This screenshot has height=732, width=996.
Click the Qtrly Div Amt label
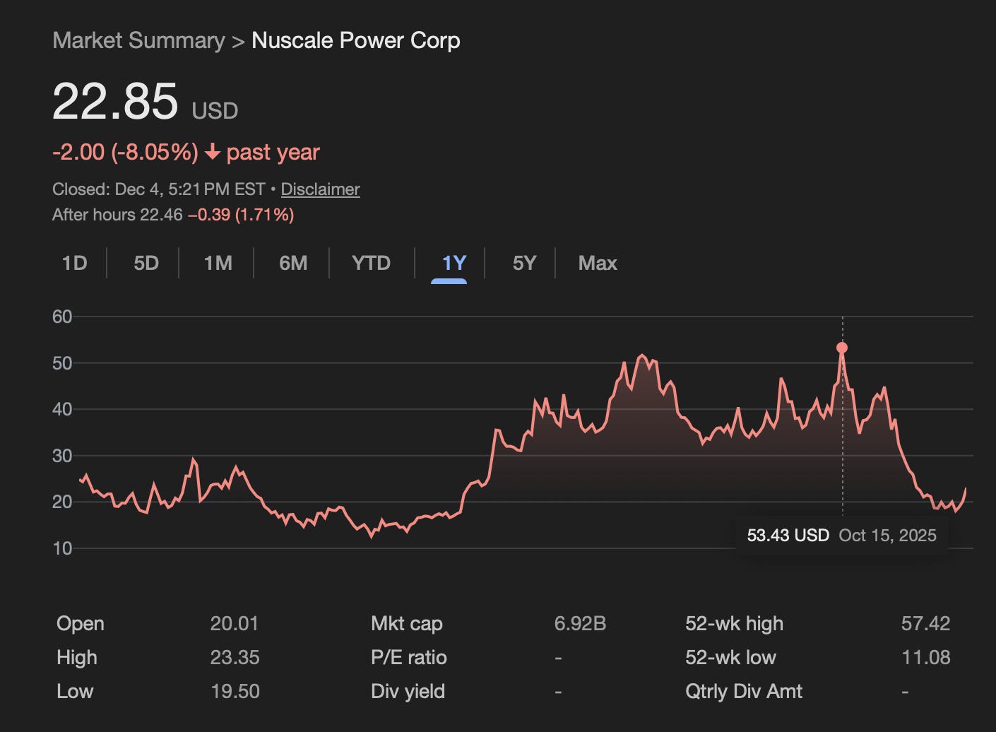pos(744,692)
